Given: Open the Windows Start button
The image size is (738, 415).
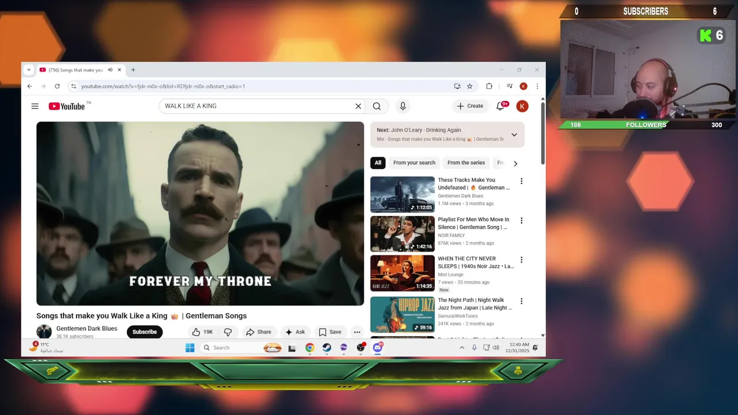Looking at the screenshot, I should point(190,348).
